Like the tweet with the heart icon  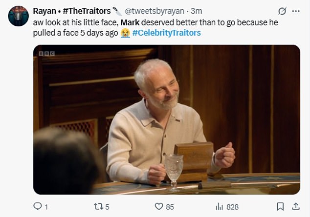point(158,207)
